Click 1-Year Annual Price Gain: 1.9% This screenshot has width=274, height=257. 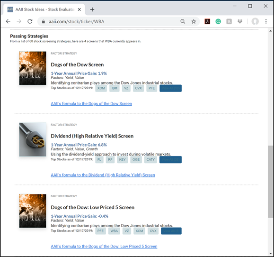click(79, 73)
